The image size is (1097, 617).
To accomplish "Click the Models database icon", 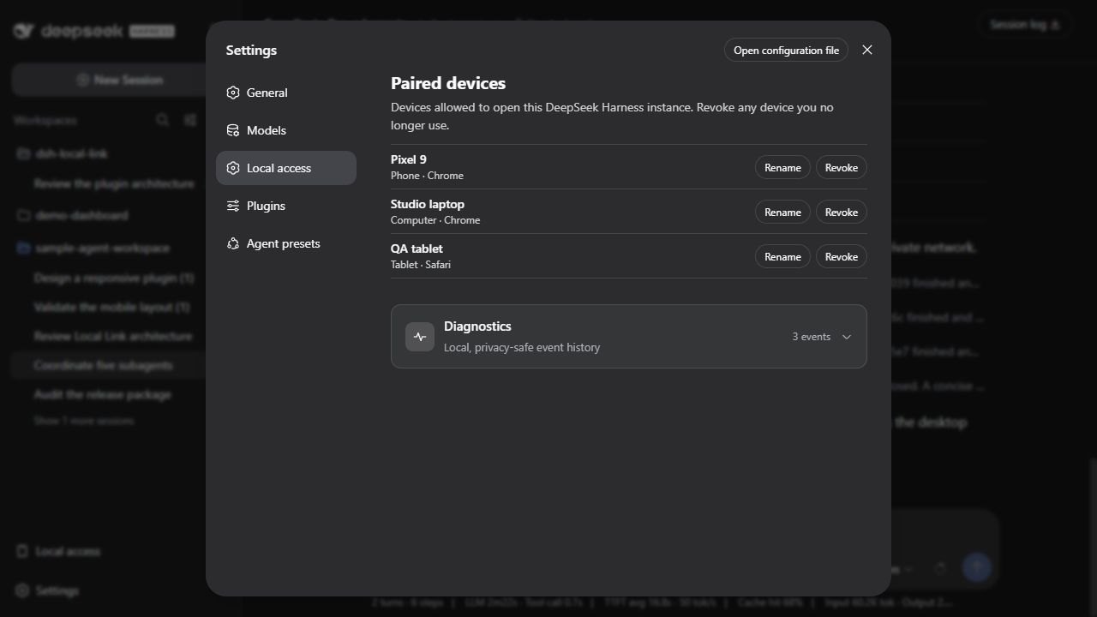I will (233, 130).
